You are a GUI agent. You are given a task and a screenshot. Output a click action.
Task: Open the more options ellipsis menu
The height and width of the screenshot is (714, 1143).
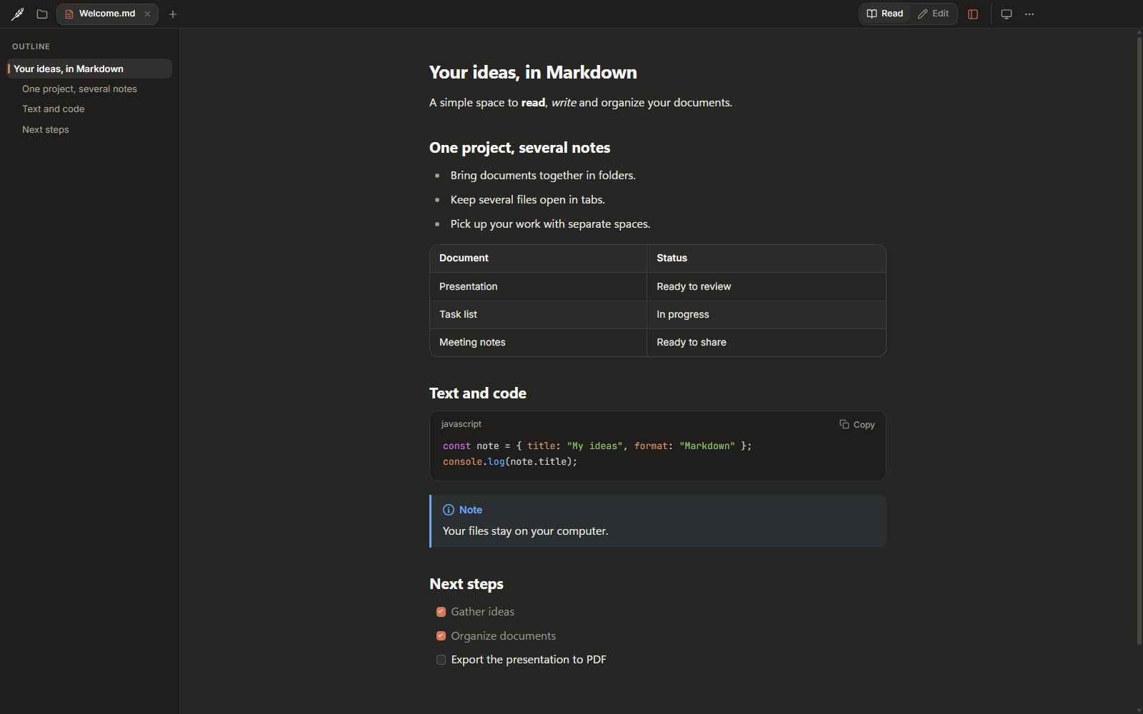click(x=1029, y=14)
